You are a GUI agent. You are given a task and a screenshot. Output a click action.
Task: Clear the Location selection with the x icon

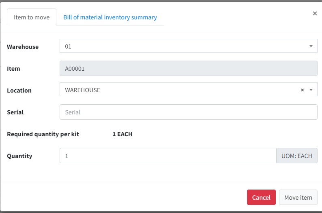coord(302,90)
